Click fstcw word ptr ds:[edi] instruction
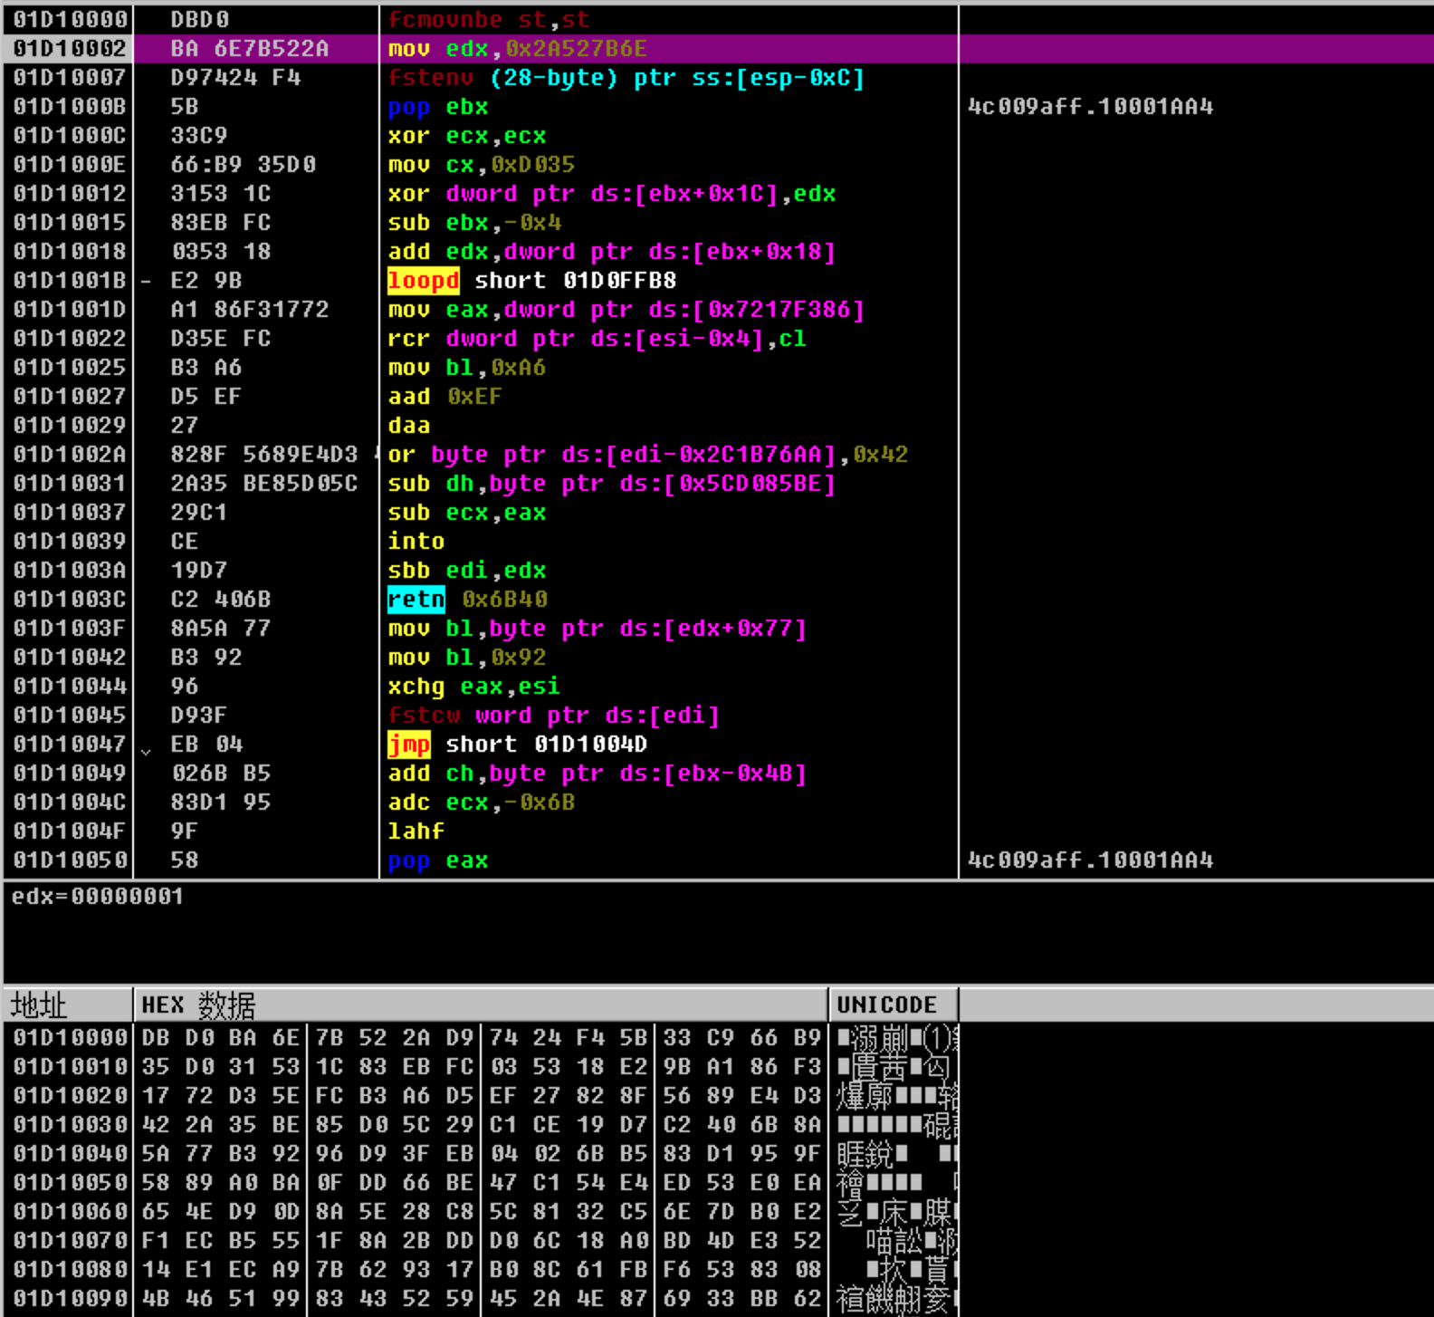The image size is (1434, 1317). (553, 716)
